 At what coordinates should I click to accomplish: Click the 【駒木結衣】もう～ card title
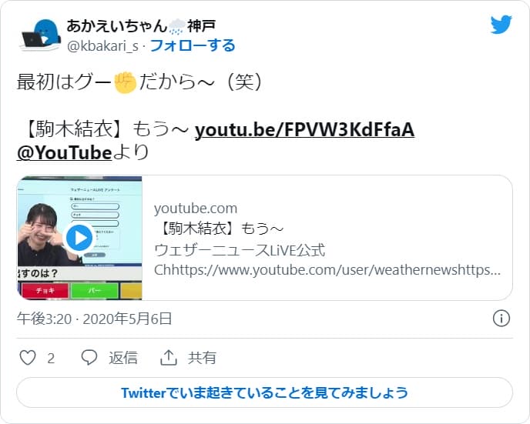(x=219, y=229)
